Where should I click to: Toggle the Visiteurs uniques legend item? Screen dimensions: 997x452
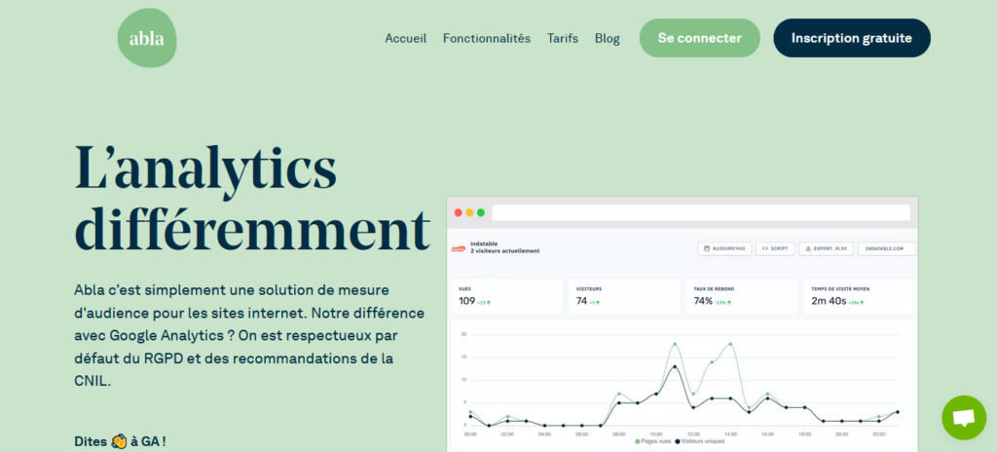click(699, 440)
